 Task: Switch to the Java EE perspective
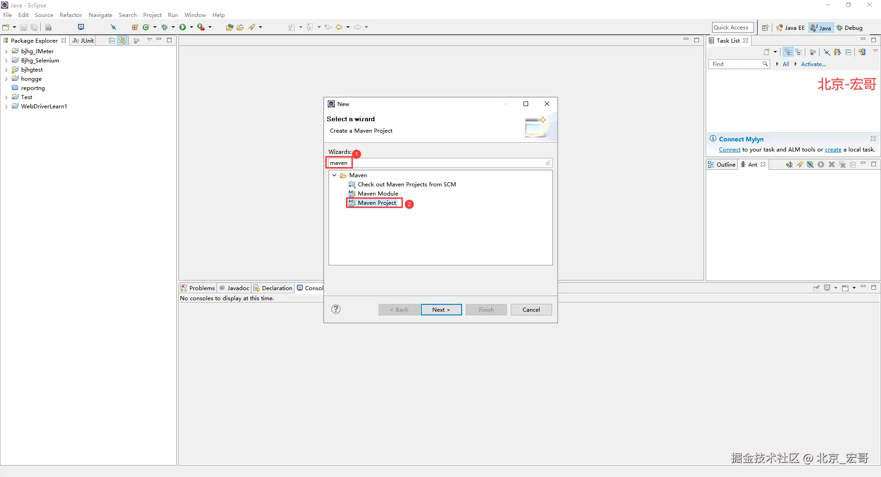pos(791,28)
